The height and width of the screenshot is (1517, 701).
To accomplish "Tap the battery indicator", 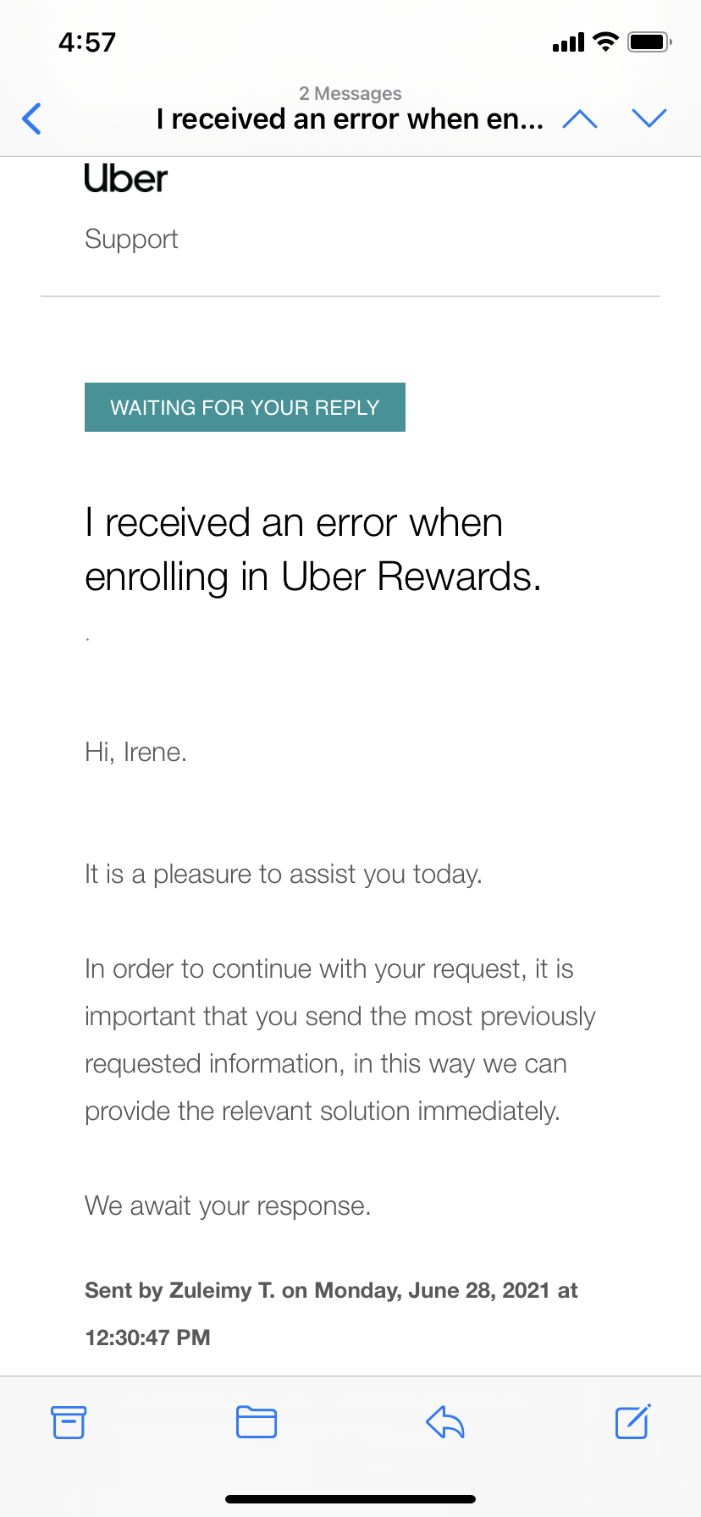I will click(x=649, y=41).
